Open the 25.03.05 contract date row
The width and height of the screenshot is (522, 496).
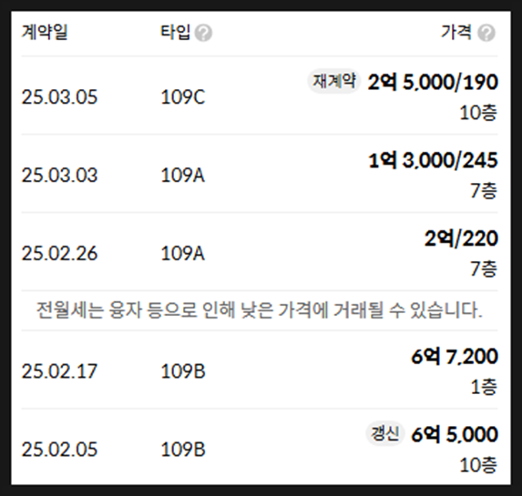(x=260, y=96)
